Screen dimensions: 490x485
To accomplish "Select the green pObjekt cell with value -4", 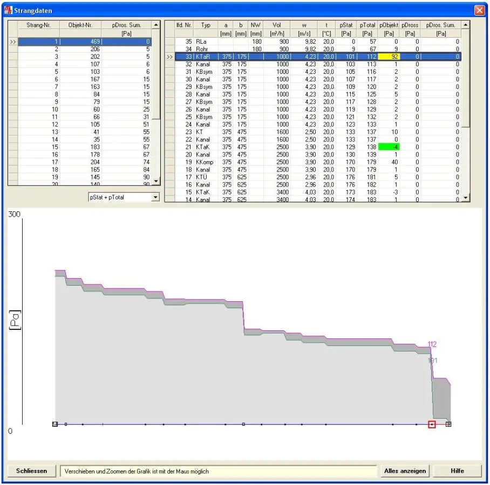I will coord(389,147).
